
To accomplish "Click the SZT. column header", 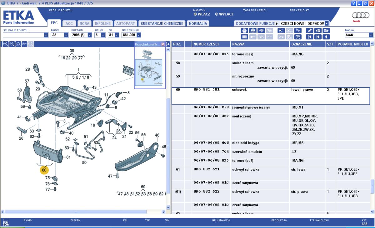I will pyautogui.click(x=331, y=44).
